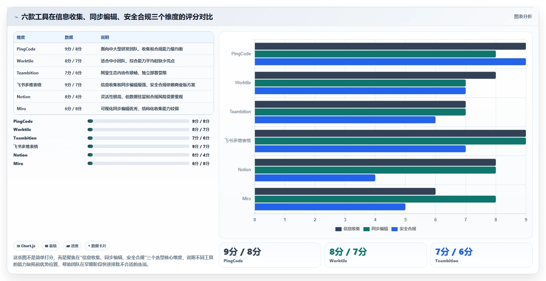Click 阿里生态内协作顺畅 description cell
This screenshot has height=281, width=546.
tap(134, 73)
